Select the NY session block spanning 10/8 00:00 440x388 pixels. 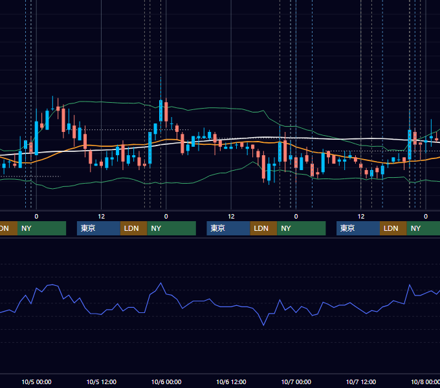(423, 228)
